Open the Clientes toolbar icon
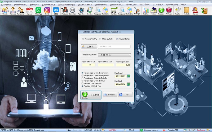Screen dimensions: 212x132 pyautogui.click(x=5, y=11)
